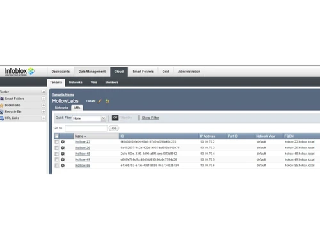Check the box for Hollow-26

click(x=56, y=148)
